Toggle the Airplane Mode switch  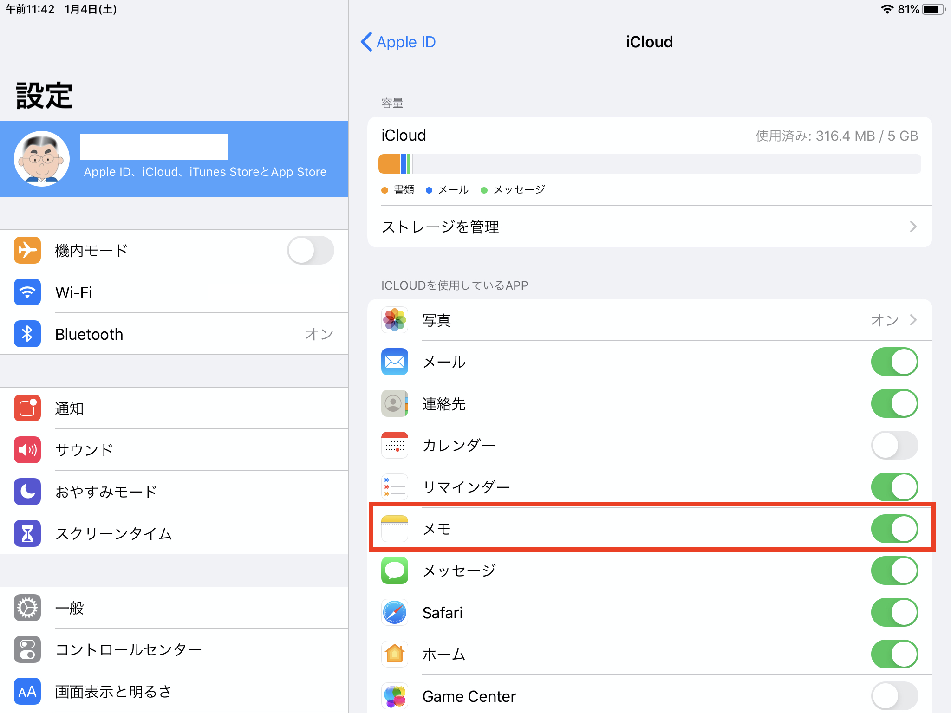coord(310,250)
